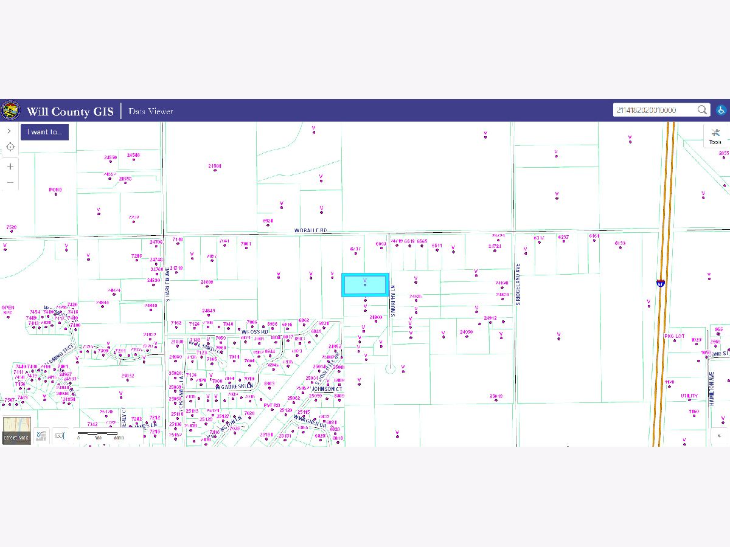
Task: Zoom out with the minus button
Action: pos(10,182)
